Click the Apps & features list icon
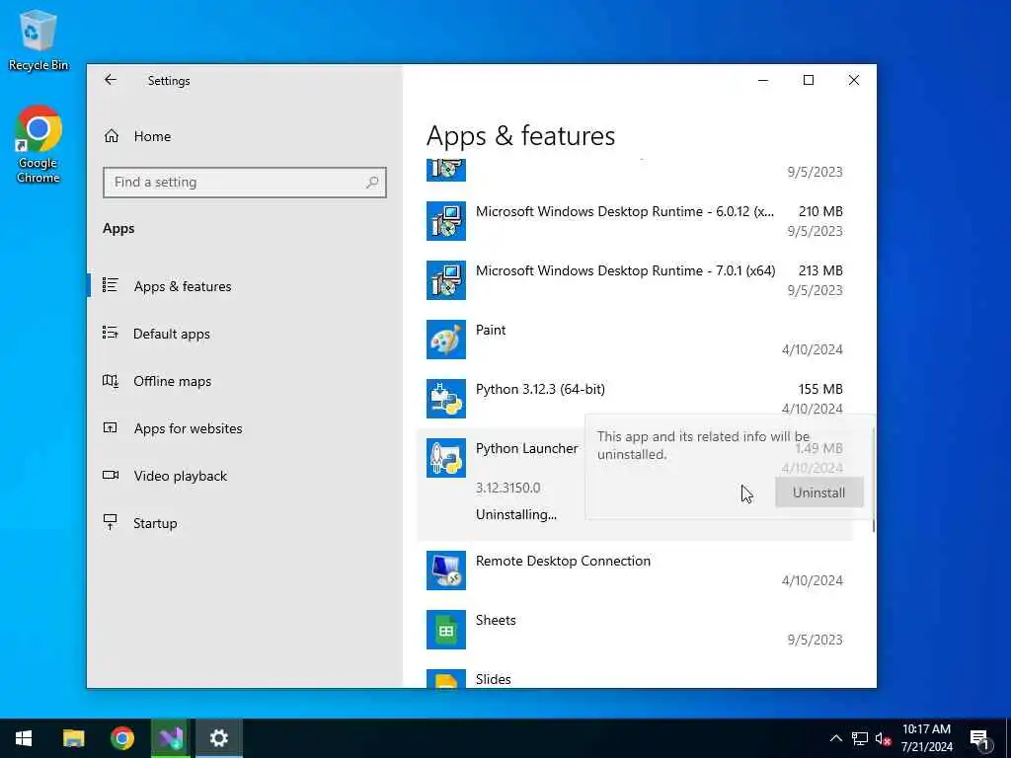Image resolution: width=1011 pixels, height=758 pixels. [x=111, y=285]
